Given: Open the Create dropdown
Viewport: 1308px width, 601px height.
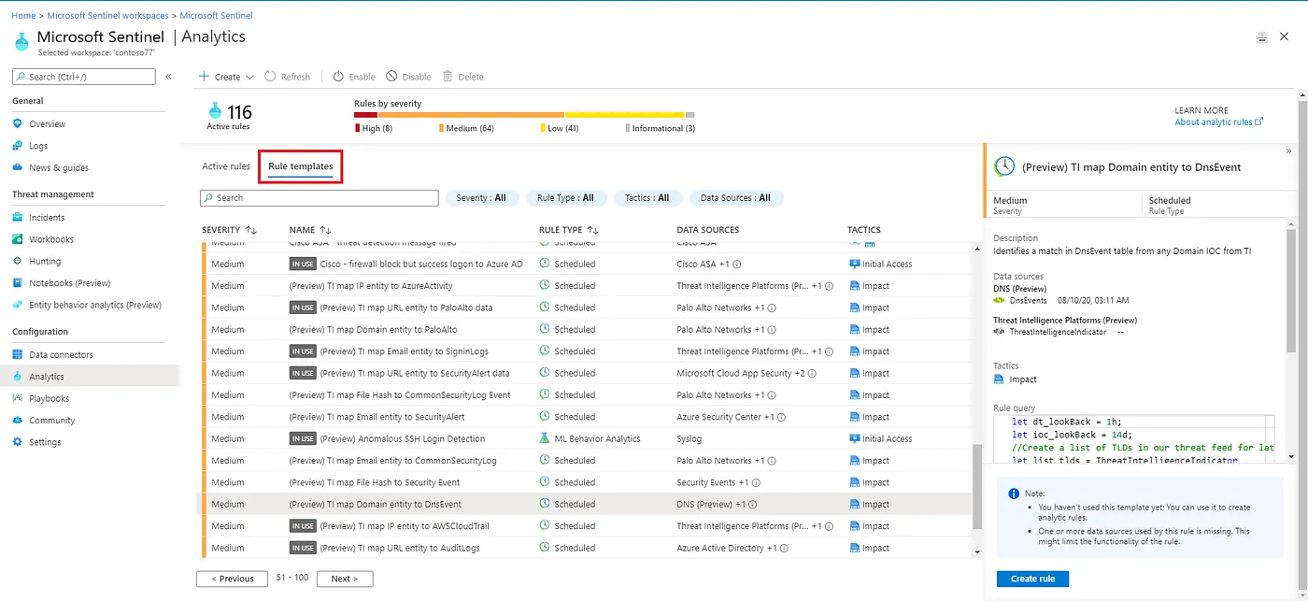Looking at the screenshot, I should (226, 77).
